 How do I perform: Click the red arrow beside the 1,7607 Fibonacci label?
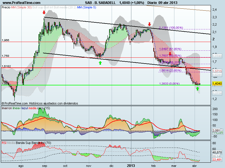pyautogui.click(x=170, y=54)
